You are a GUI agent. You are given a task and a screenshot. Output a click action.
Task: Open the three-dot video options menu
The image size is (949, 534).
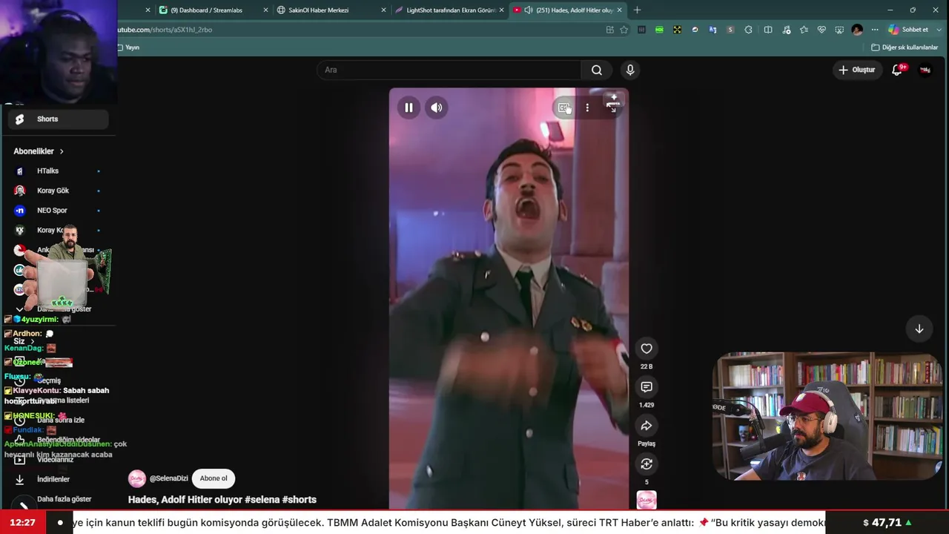pos(587,108)
